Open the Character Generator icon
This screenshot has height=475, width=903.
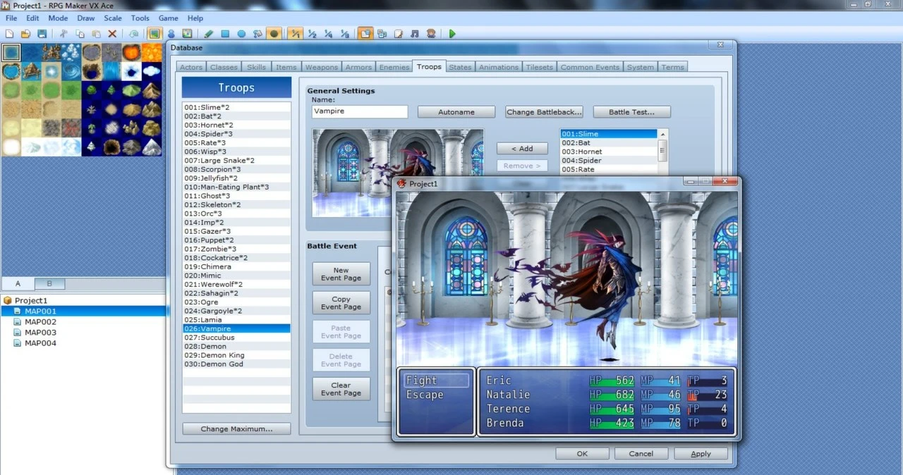[x=431, y=33]
